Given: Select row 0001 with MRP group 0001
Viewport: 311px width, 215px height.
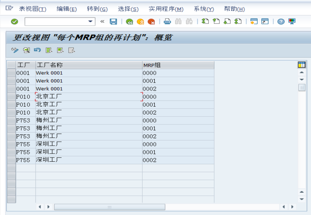Looking at the screenshot, I should (x=11, y=81).
